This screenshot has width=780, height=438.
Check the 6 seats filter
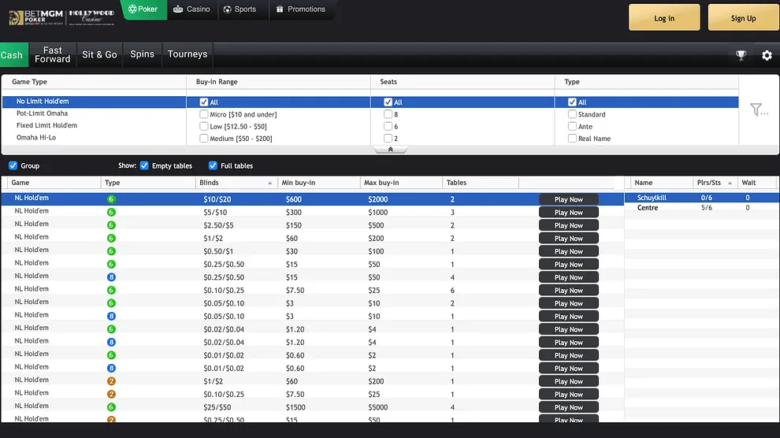pos(388,126)
